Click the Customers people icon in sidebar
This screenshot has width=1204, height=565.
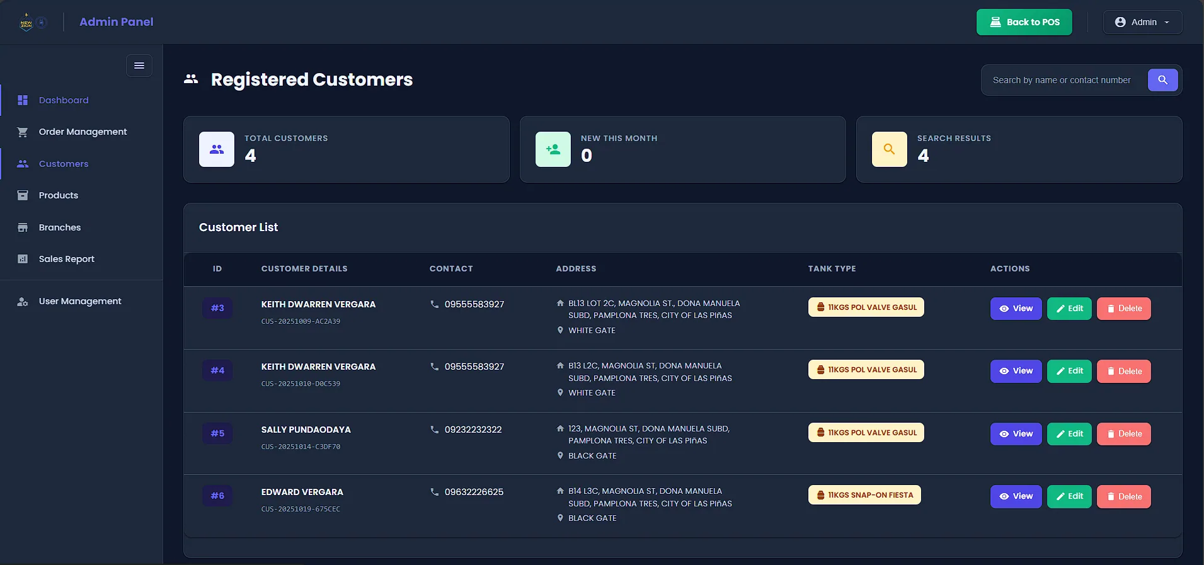click(x=23, y=164)
